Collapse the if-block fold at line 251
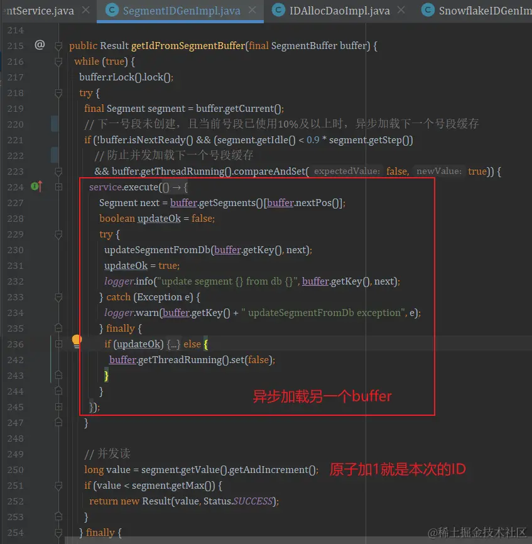The width and height of the screenshot is (532, 544). [x=58, y=486]
